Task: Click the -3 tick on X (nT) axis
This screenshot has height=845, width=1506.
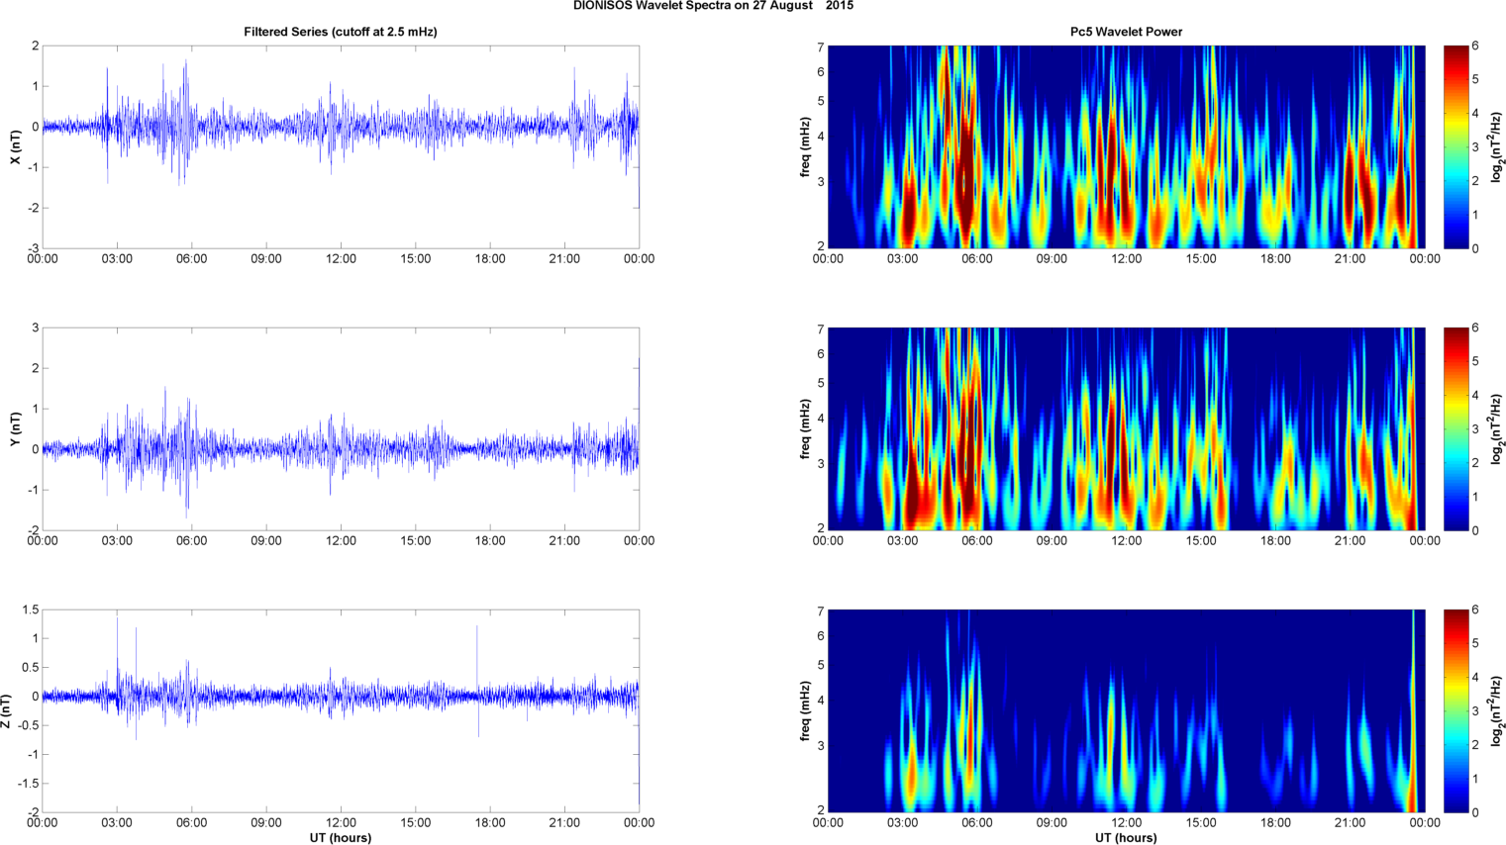Action: 34,248
